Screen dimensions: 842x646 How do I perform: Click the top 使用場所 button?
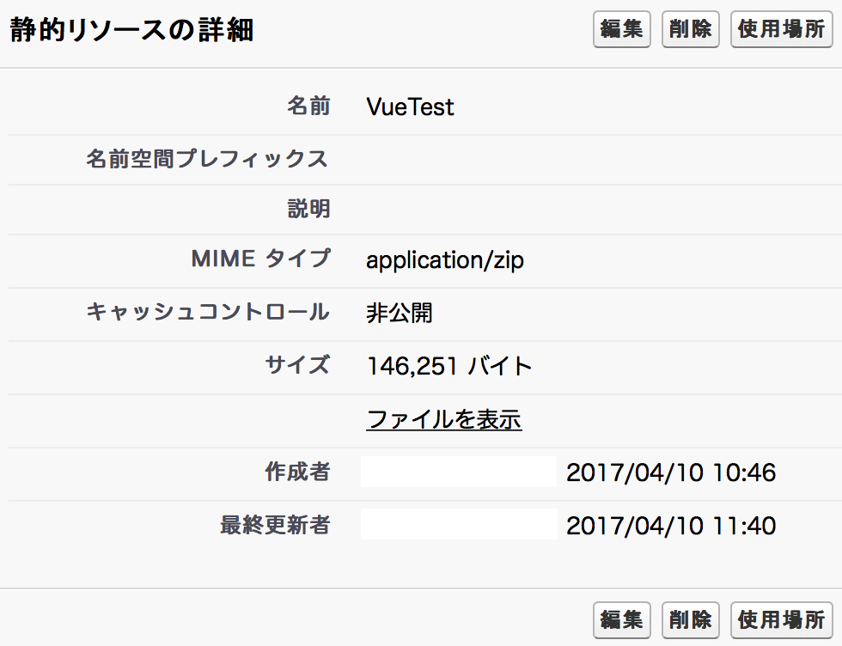tap(781, 29)
